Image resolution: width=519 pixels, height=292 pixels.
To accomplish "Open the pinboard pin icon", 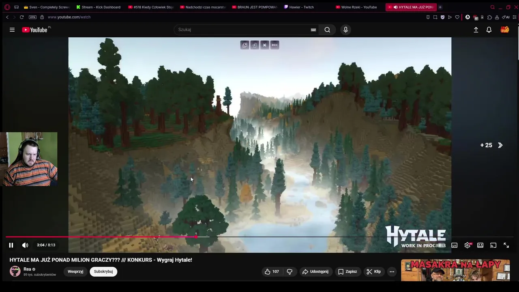I will coord(428,17).
